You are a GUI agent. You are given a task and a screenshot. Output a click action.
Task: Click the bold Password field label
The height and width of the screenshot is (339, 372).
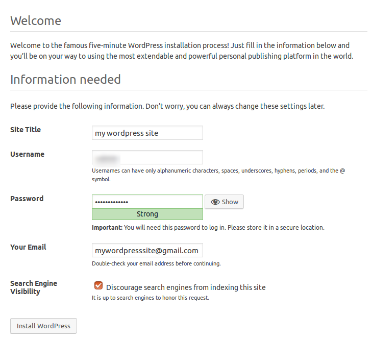click(27, 199)
